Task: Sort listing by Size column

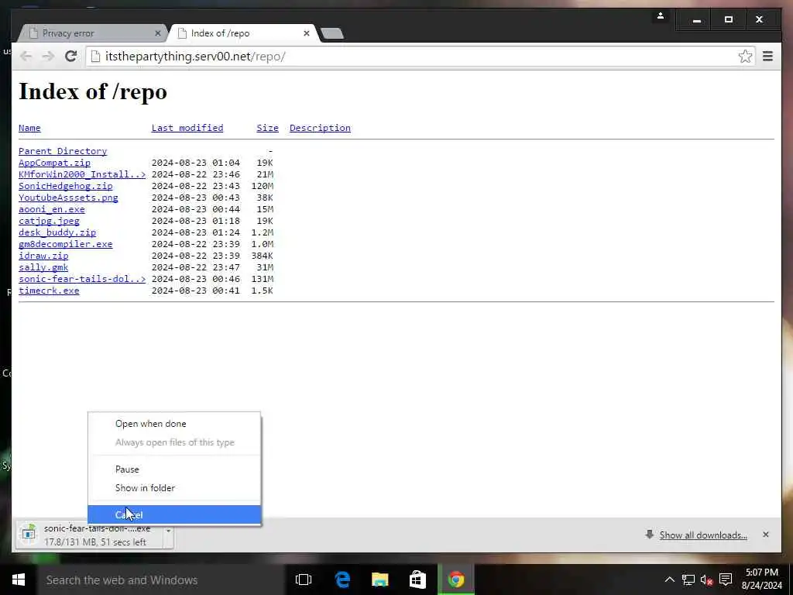Action: pos(267,128)
